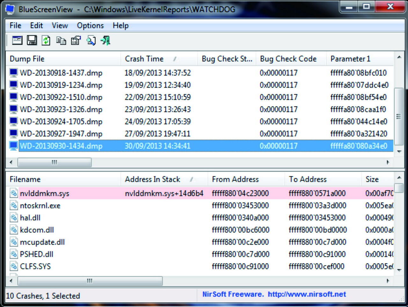Image resolution: width=408 pixels, height=307 pixels.
Task: Click the Dump File column header
Action: [x=27, y=59]
